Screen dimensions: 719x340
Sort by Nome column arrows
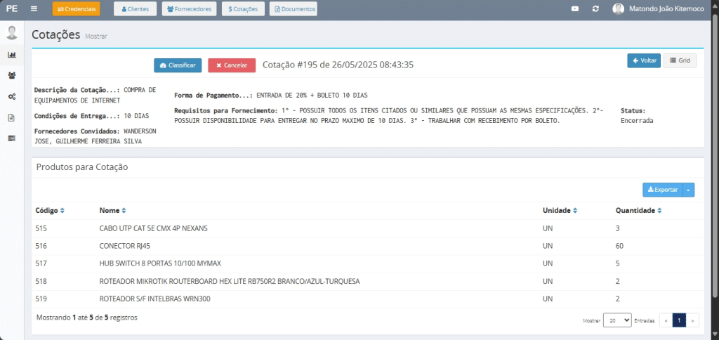point(124,211)
